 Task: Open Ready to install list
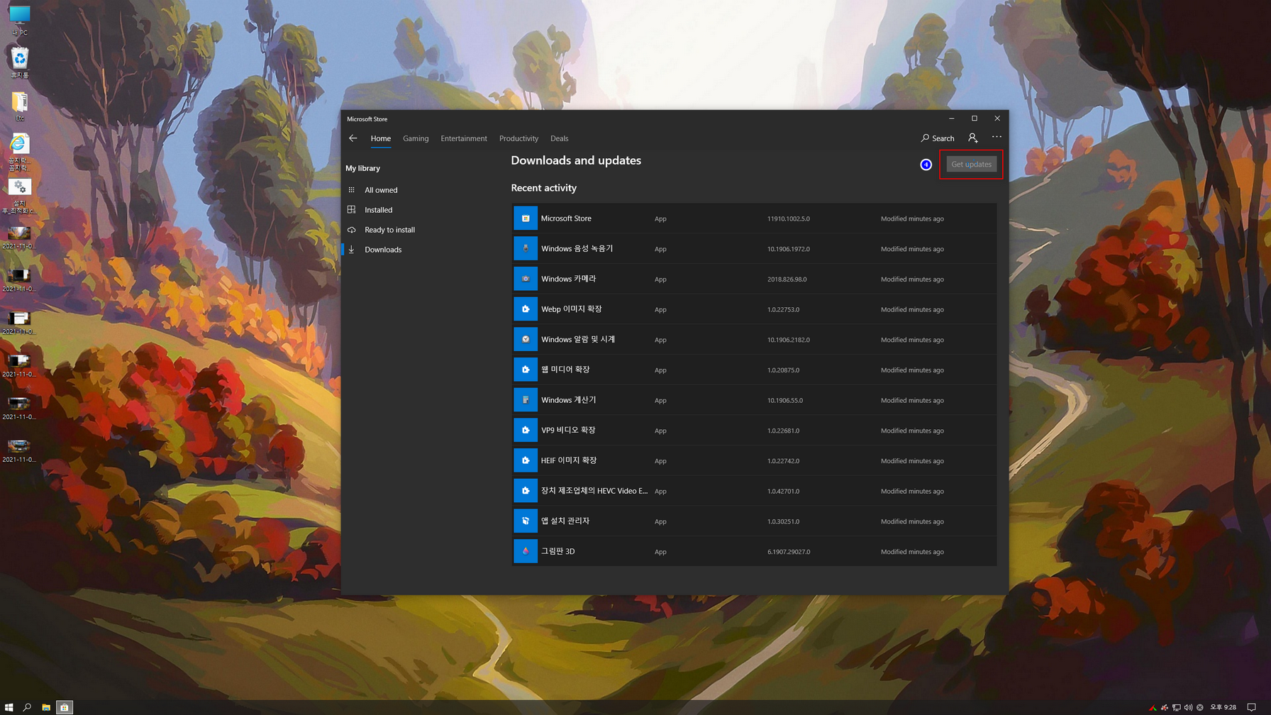389,230
